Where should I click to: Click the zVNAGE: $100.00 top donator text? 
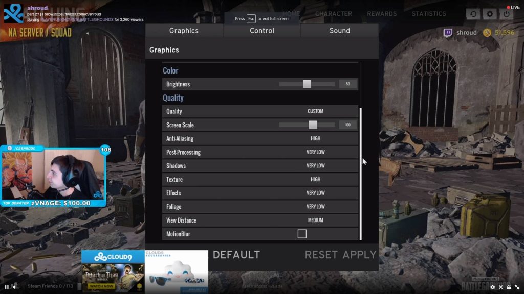click(61, 203)
